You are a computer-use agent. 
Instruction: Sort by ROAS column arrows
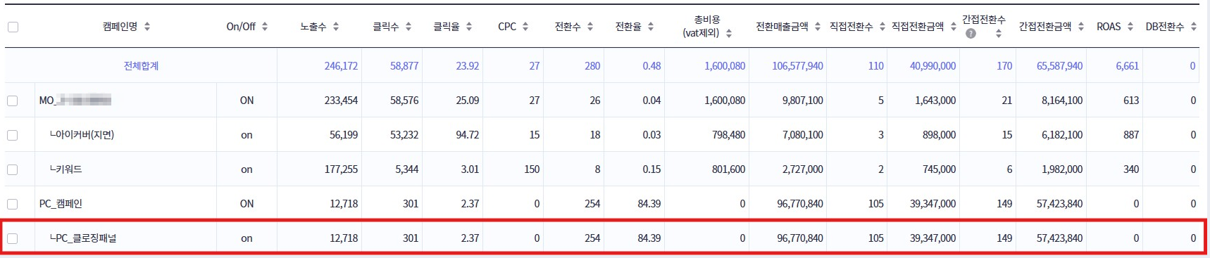1130,27
